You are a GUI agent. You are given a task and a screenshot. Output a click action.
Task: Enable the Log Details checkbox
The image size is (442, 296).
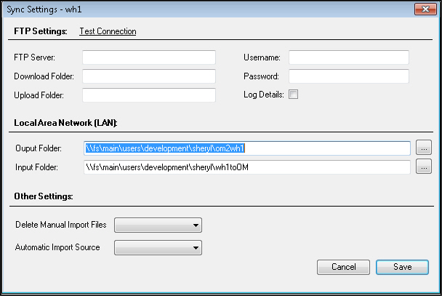coord(293,94)
